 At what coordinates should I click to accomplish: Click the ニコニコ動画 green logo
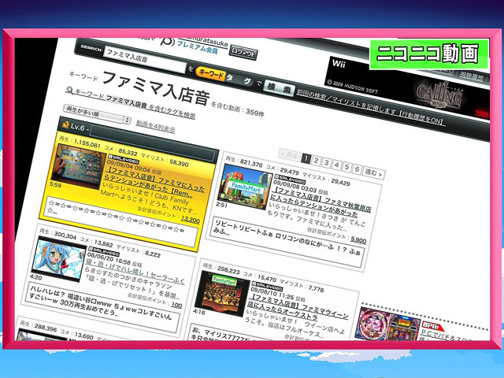(428, 53)
